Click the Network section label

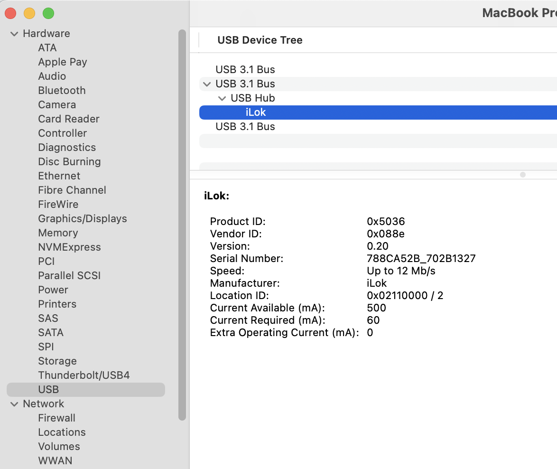tap(43, 403)
